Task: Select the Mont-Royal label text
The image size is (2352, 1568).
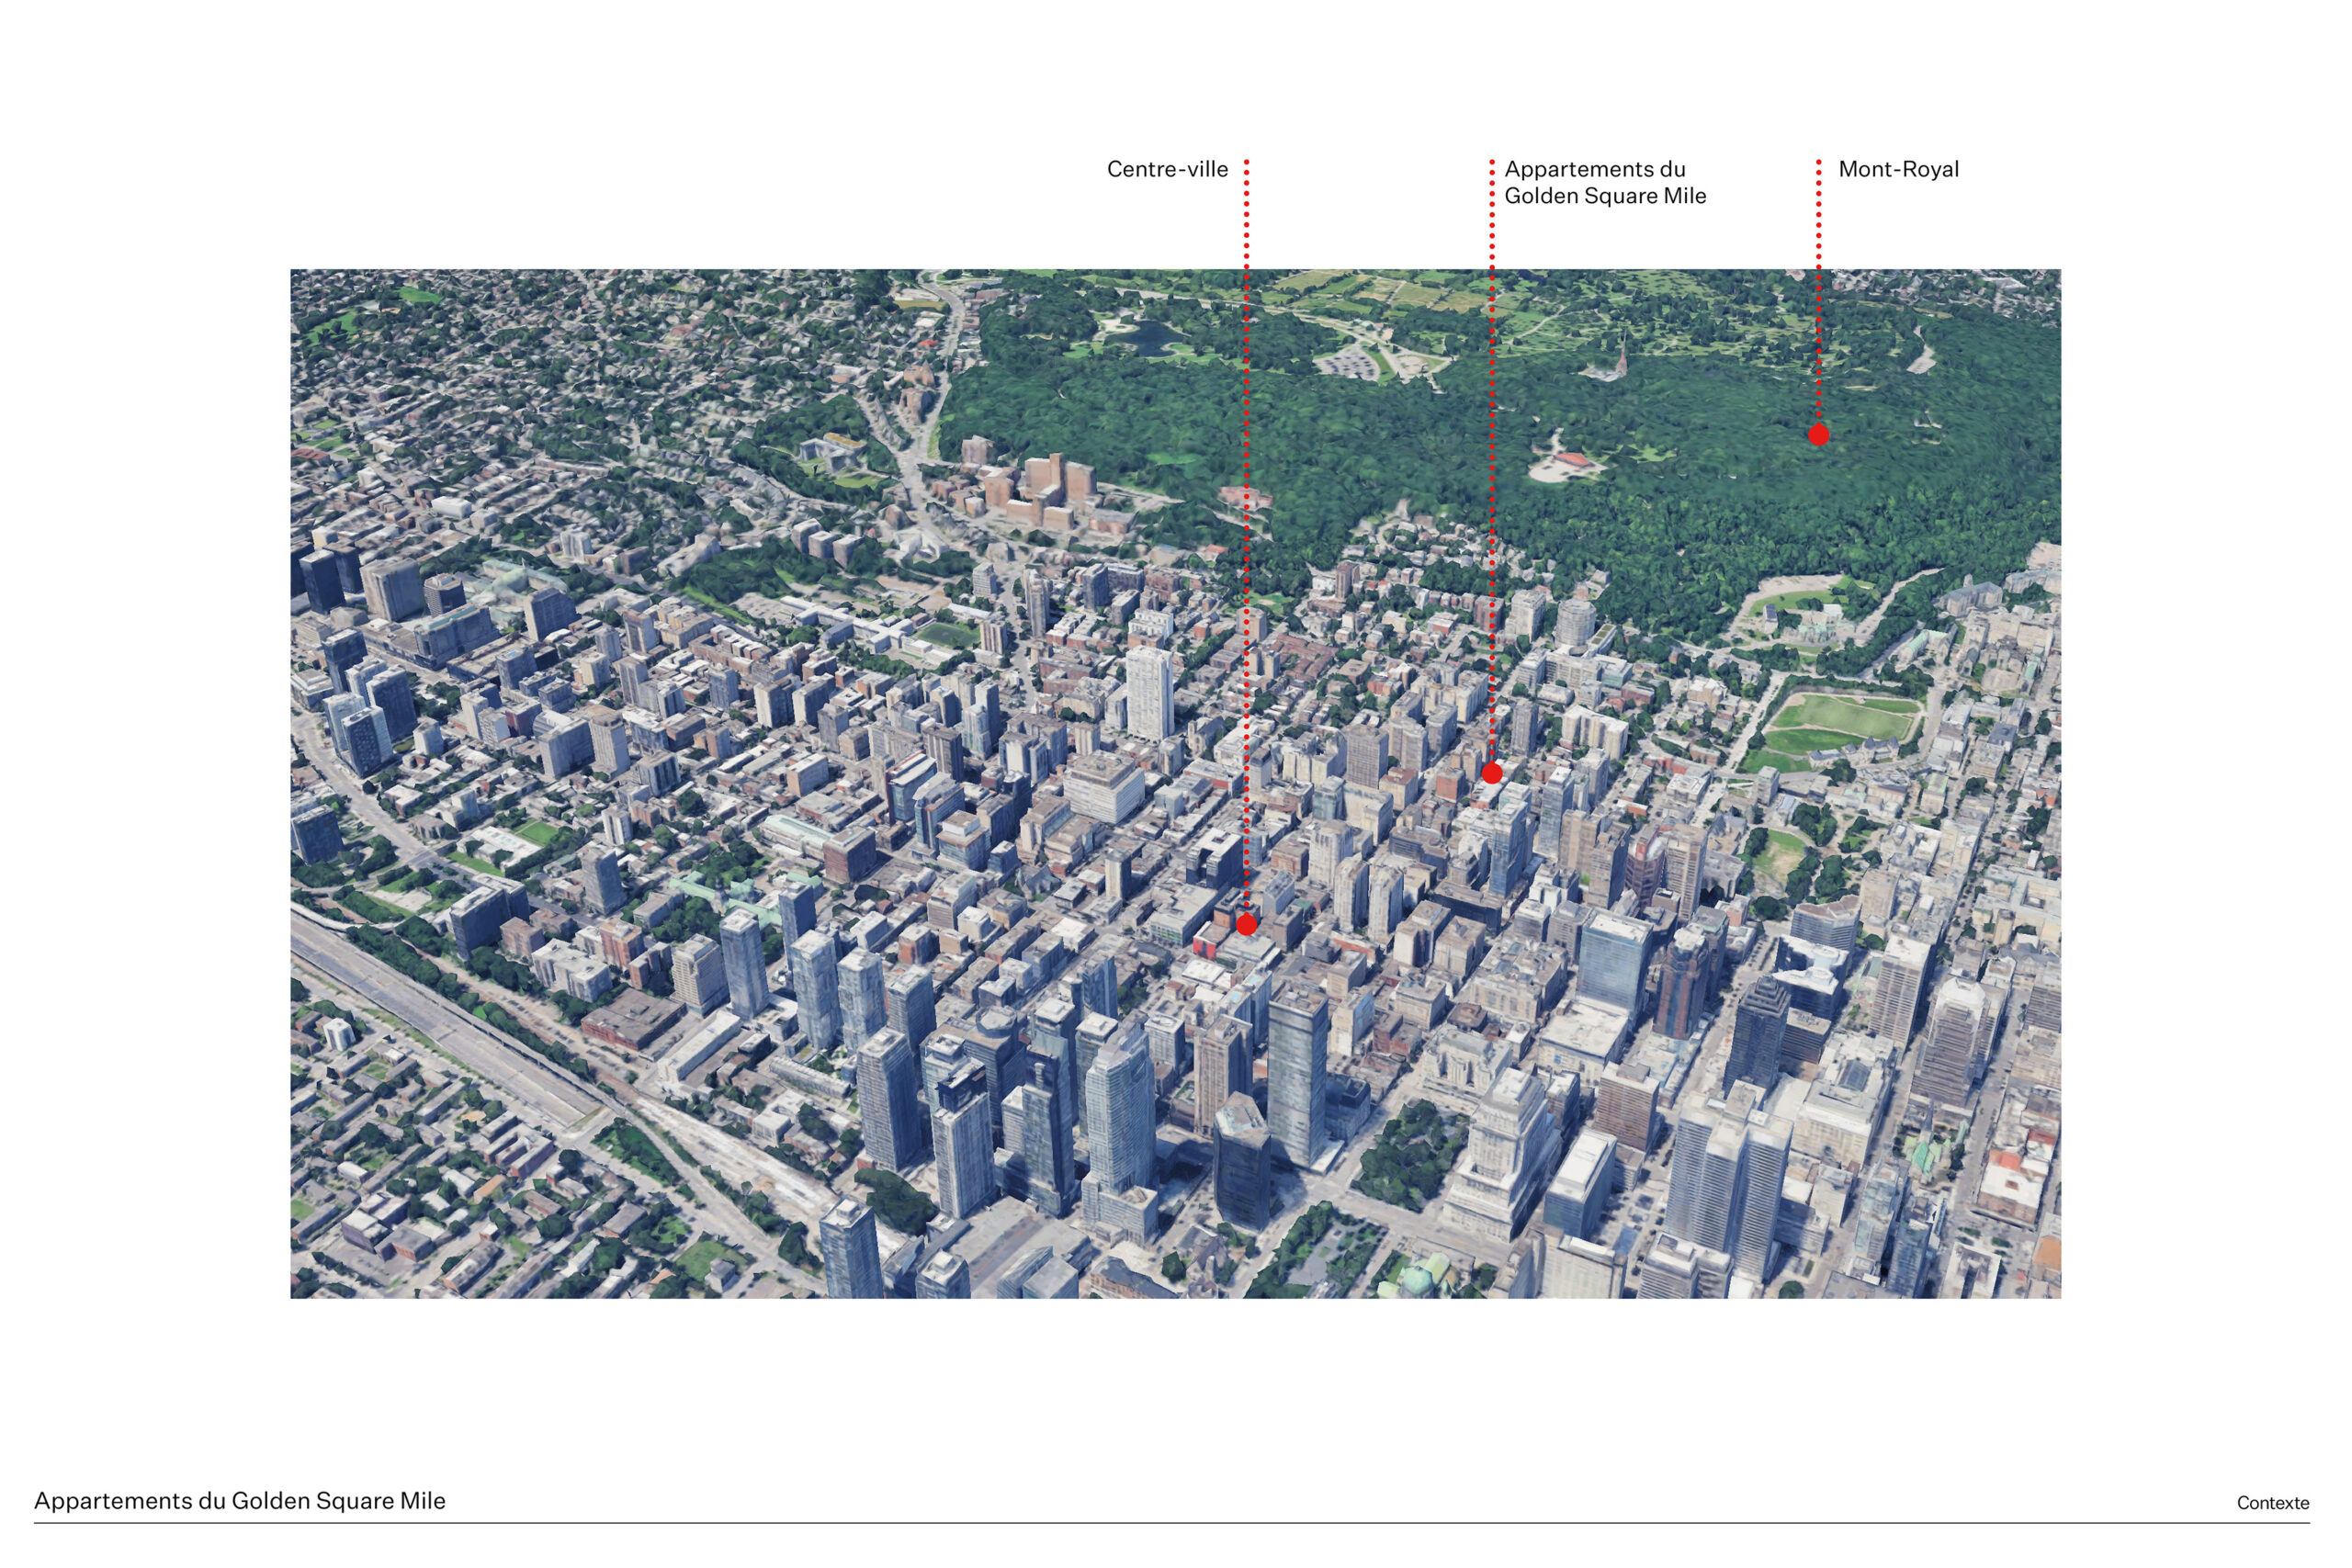Action: pyautogui.click(x=1898, y=169)
